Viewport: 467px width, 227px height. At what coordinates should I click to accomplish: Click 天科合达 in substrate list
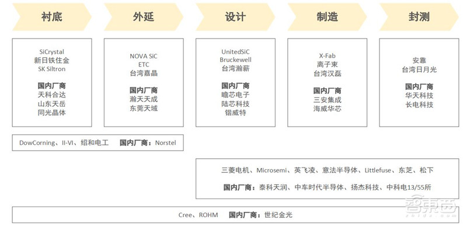[52, 95]
